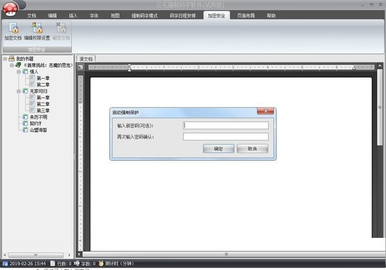The height and width of the screenshot is (270, 386).
Task: Click the 加密文档 encrypt document icon
Action: pos(14,28)
